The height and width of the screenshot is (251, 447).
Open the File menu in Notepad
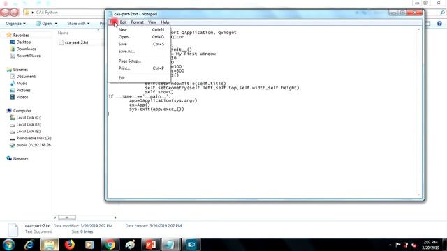[113, 22]
